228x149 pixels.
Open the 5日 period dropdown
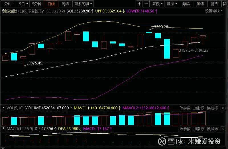tap(23, 4)
